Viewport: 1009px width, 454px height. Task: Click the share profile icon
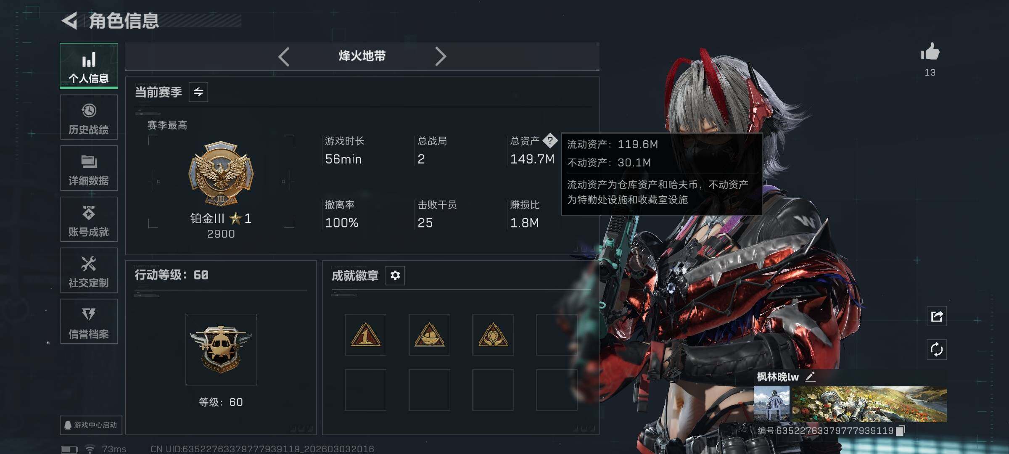937,316
